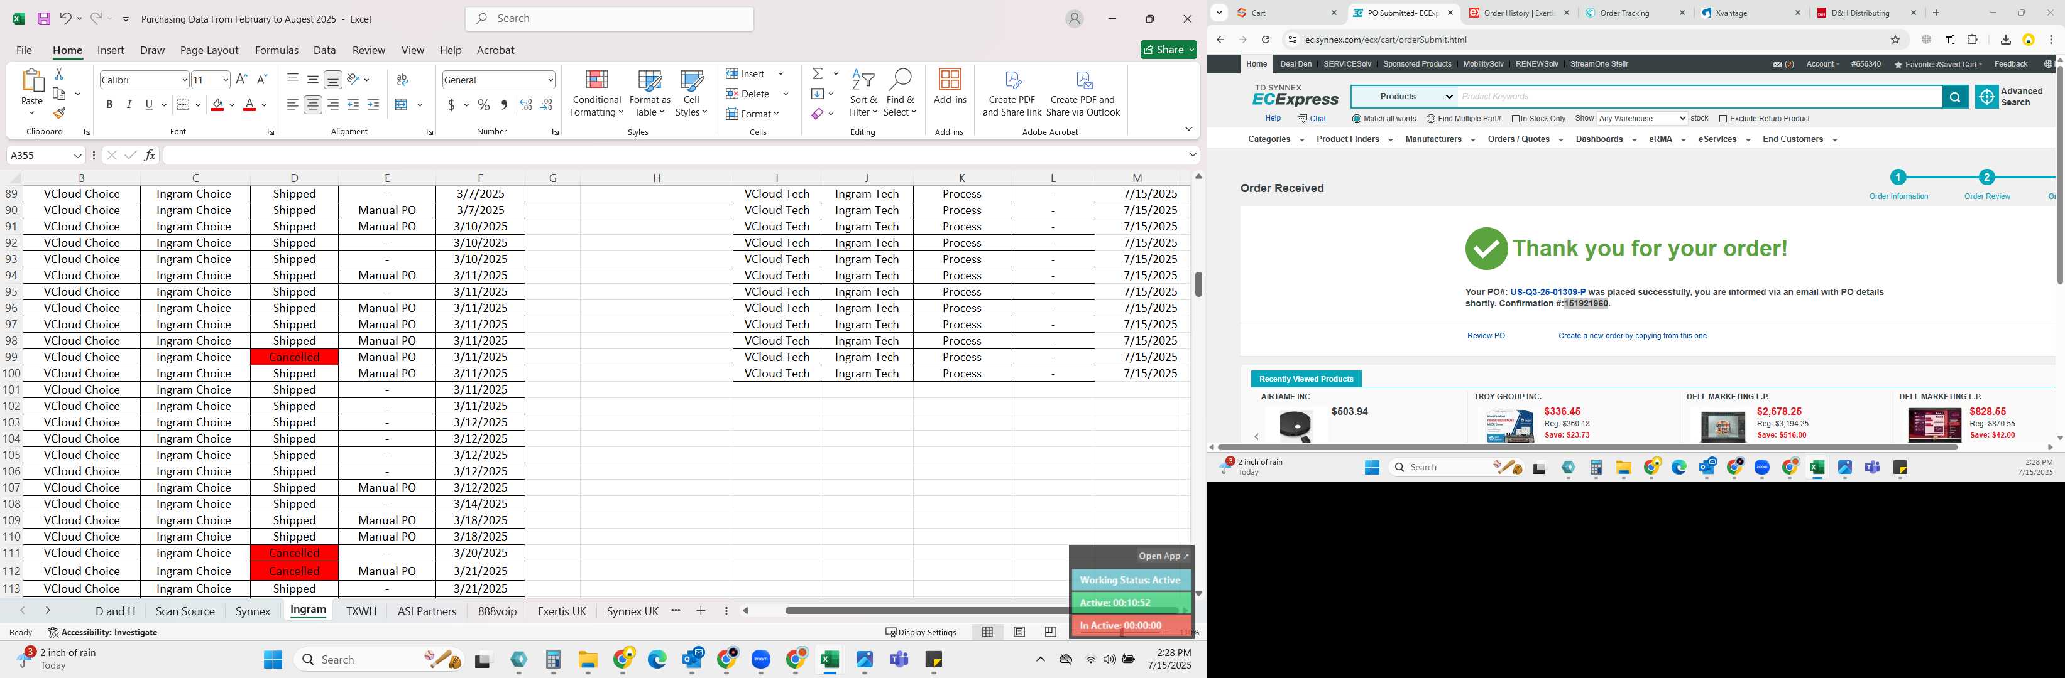Click the Insert Function fx icon
Viewport: 2065px width, 678px height.
click(150, 155)
